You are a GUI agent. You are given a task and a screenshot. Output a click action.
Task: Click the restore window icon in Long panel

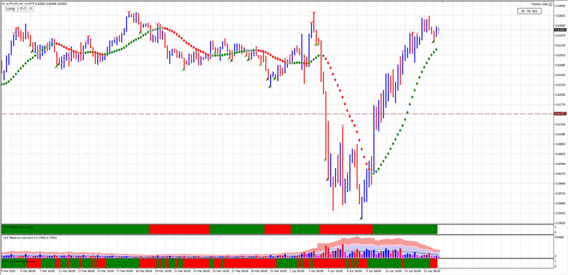[x=26, y=9]
